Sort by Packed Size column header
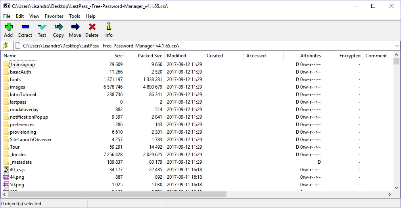This screenshot has height=208, width=401. point(144,56)
